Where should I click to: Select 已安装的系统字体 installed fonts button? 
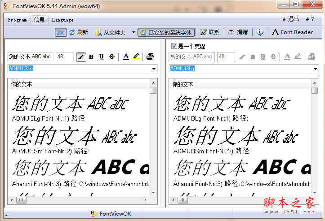click(166, 32)
